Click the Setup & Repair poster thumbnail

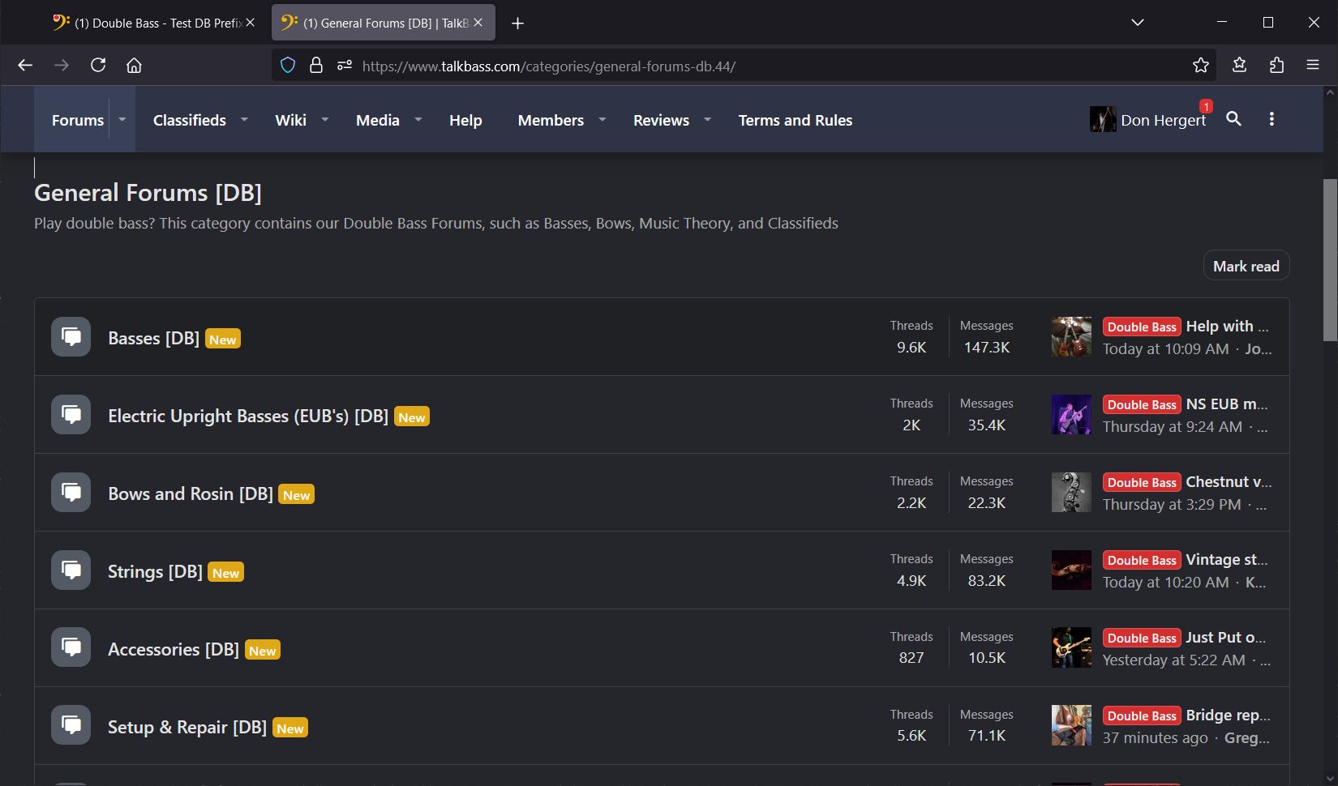coord(1071,725)
